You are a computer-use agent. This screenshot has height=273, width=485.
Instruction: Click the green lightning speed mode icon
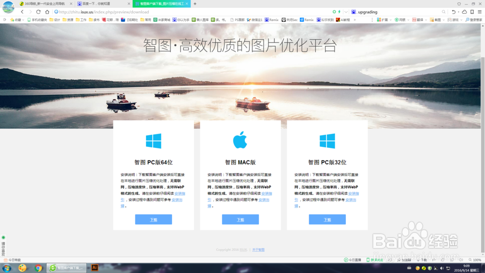point(339,12)
